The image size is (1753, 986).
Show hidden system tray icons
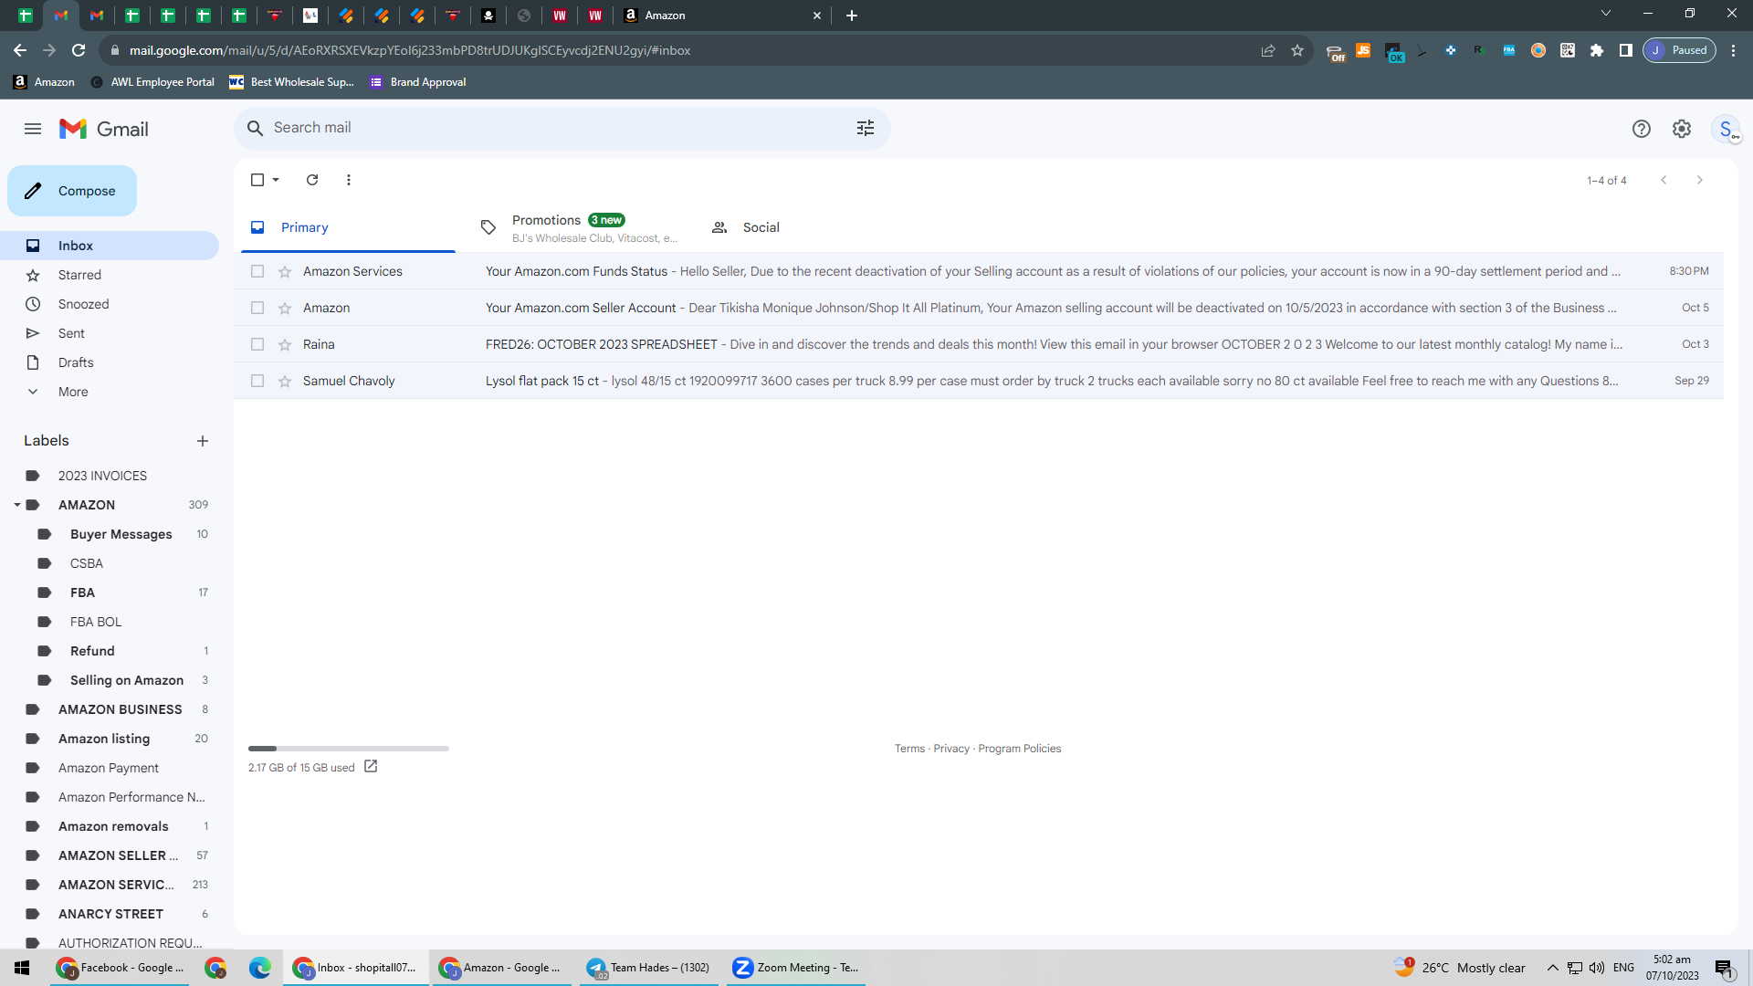[x=1553, y=968]
